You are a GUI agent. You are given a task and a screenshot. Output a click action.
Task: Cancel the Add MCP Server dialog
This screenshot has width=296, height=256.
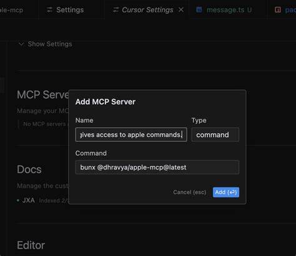[x=190, y=192]
